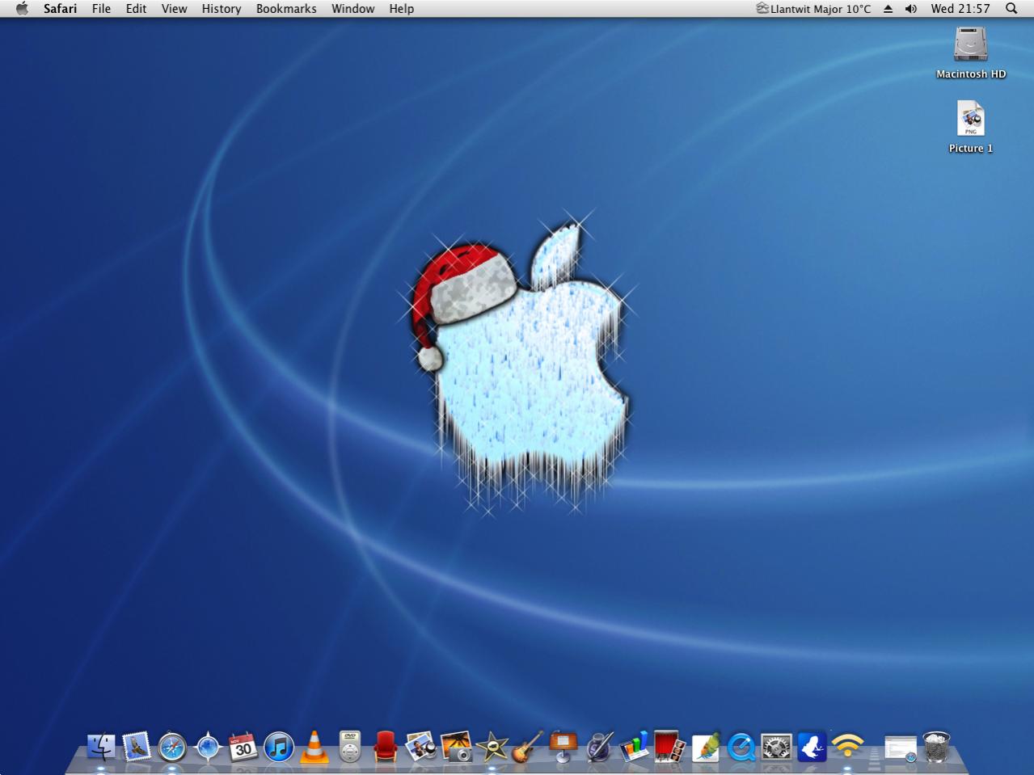Screen dimensions: 1034x775
Task: Launch Numbers bar chart icon
Action: coord(634,747)
